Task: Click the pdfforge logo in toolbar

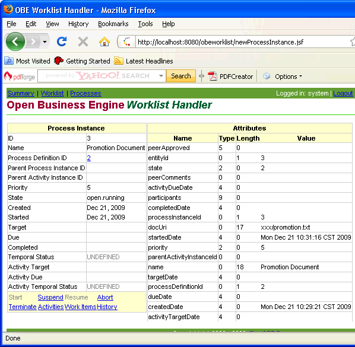Action: pyautogui.click(x=20, y=77)
